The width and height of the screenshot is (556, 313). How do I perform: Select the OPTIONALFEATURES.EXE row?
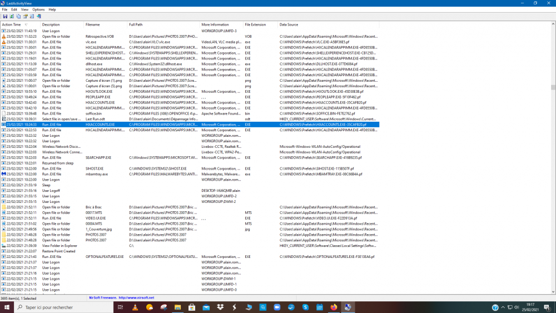pos(190,257)
